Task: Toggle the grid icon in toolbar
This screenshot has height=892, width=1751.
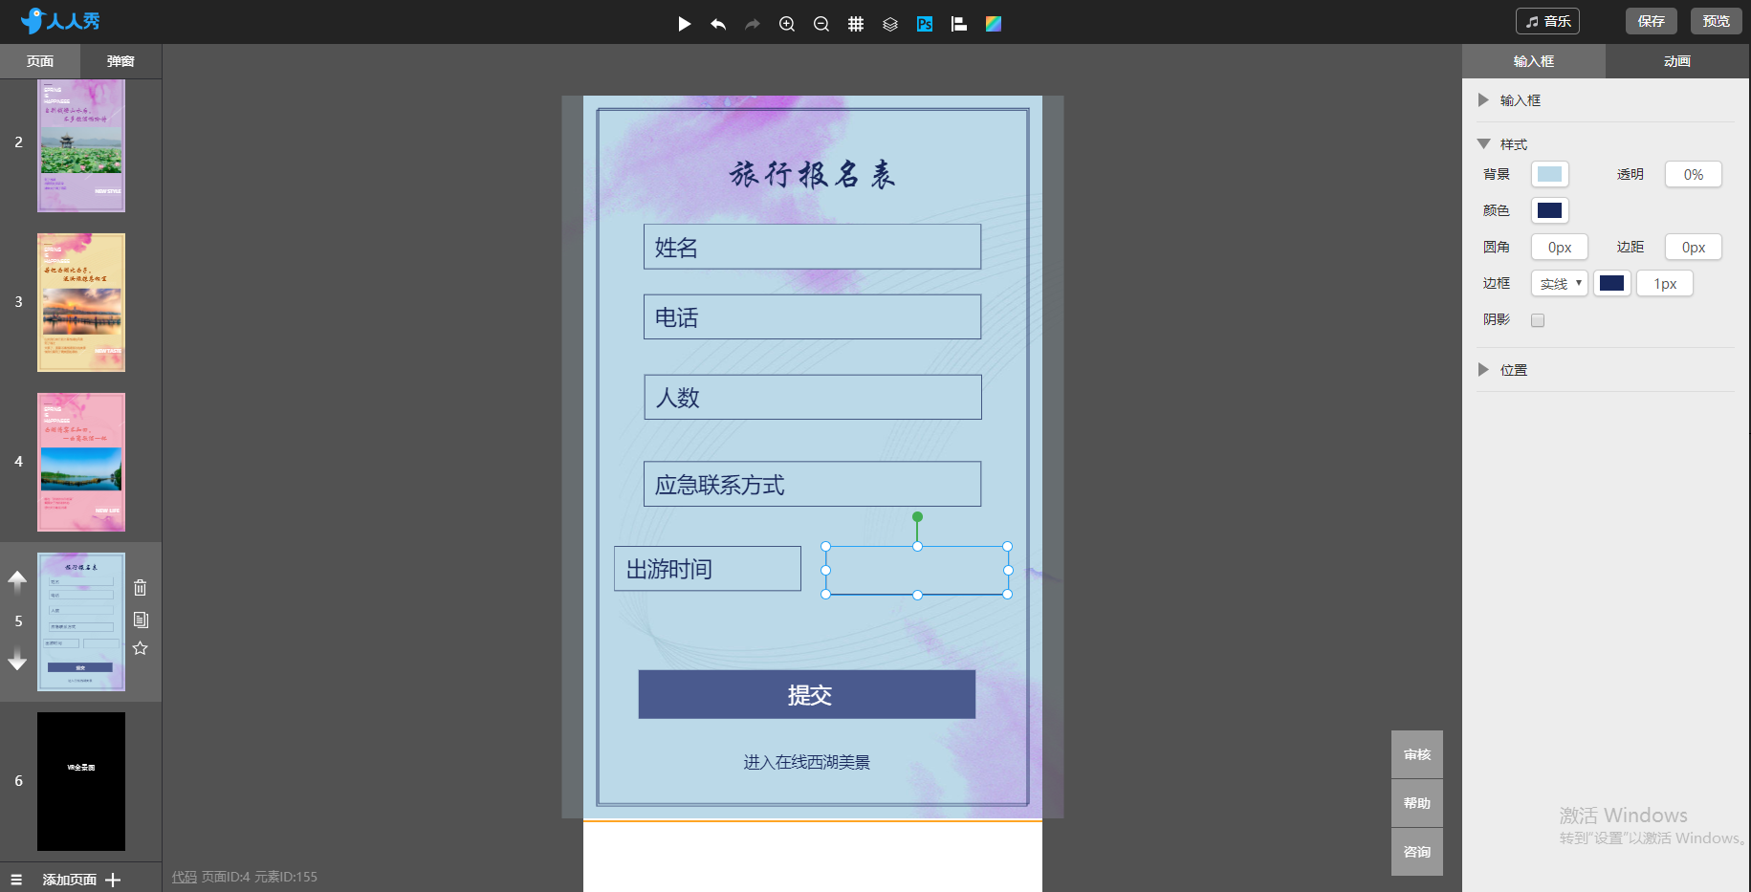Action: point(856,24)
